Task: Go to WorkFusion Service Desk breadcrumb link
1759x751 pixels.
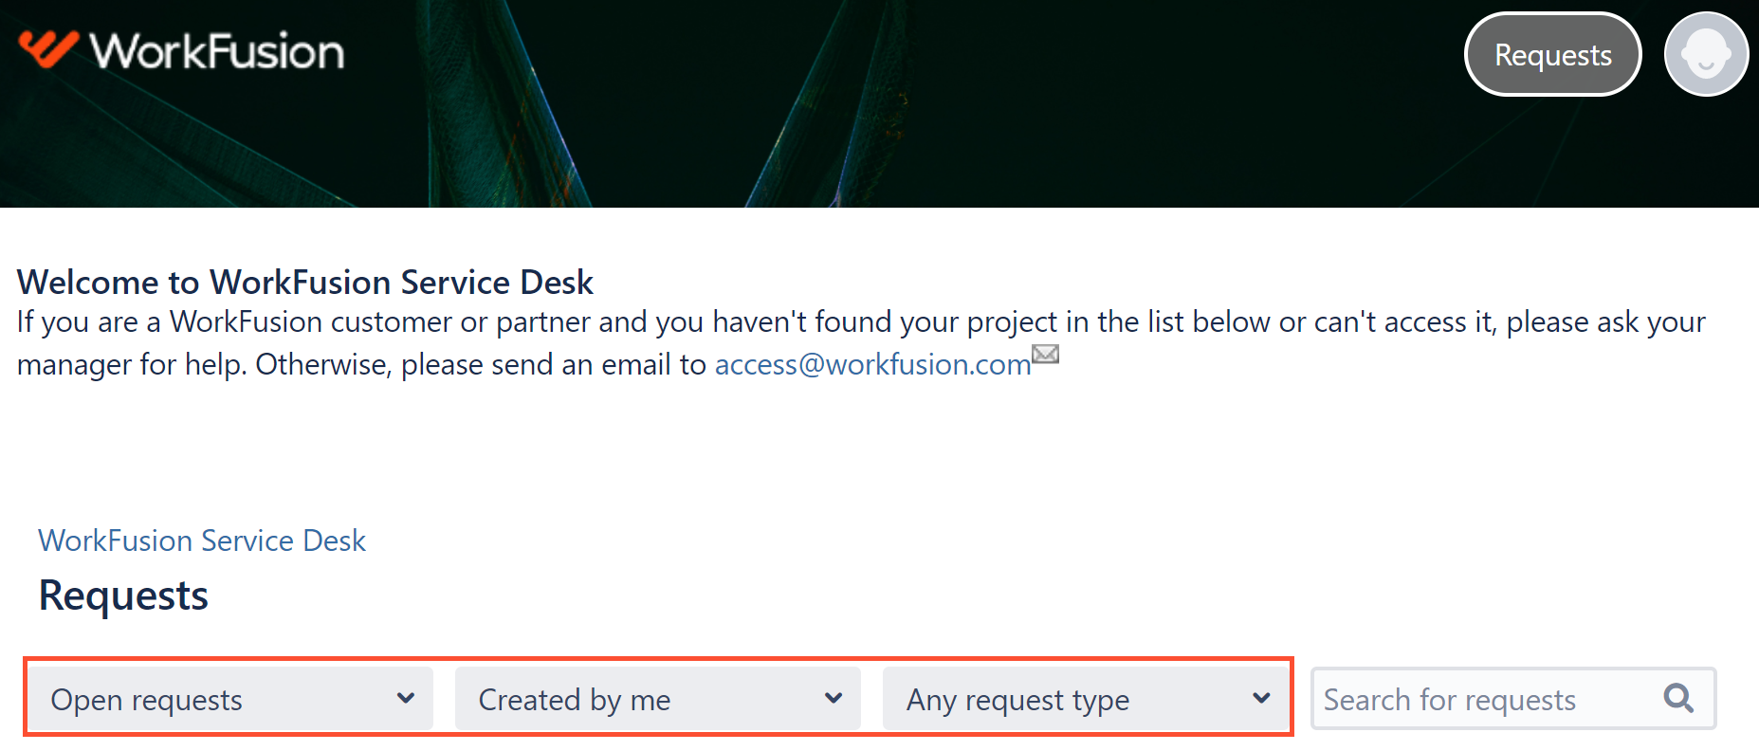Action: (202, 540)
